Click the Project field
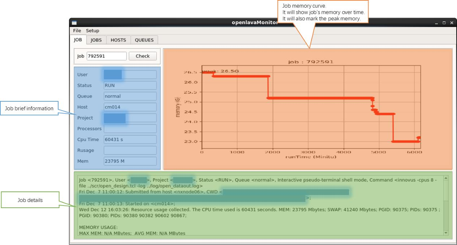This screenshot has height=245, width=457. click(x=130, y=118)
